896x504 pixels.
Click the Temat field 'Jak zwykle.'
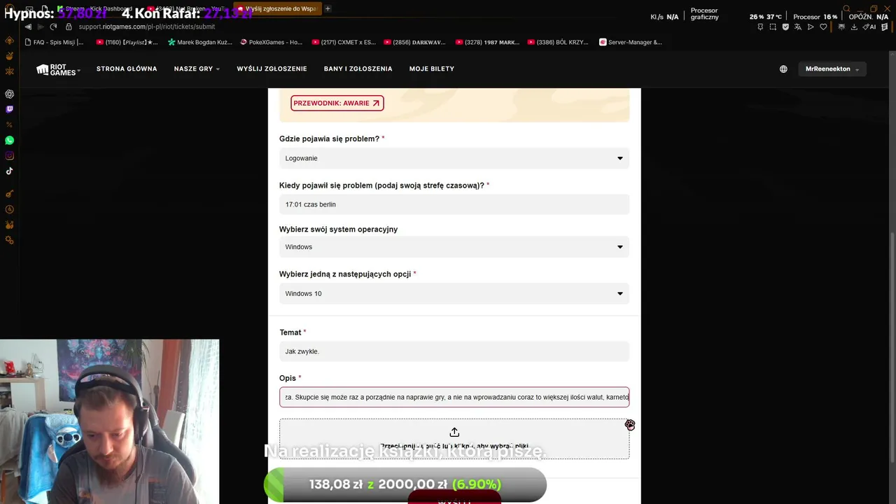454,351
